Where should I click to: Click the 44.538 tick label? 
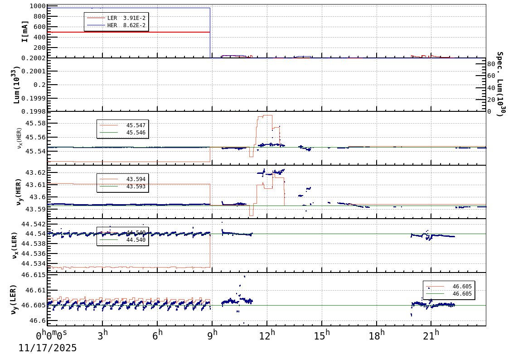(x=34, y=244)
